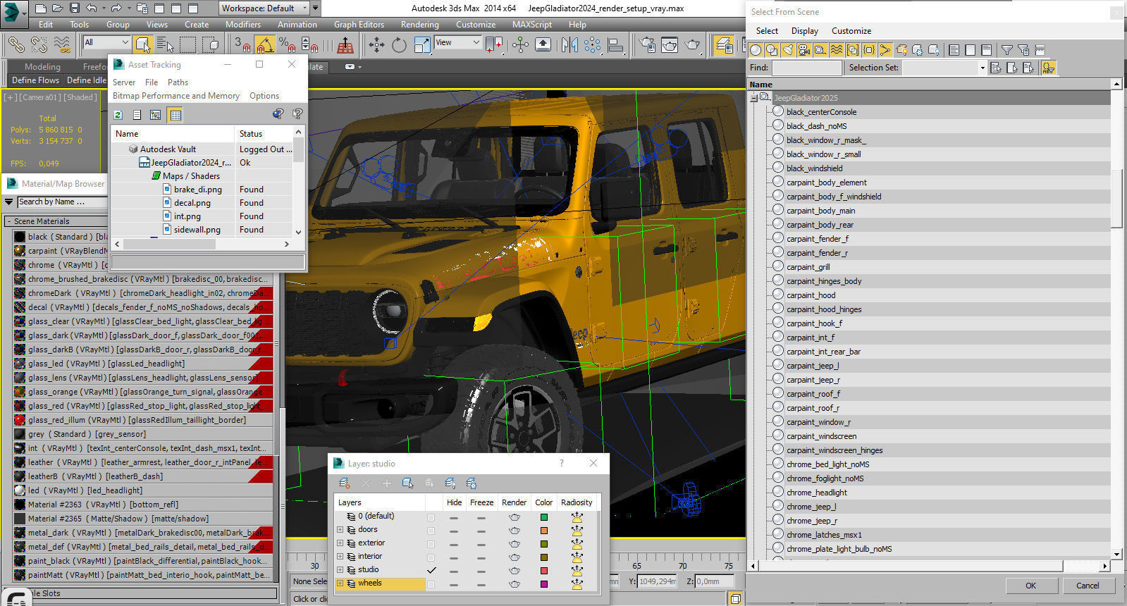The width and height of the screenshot is (1127, 606).
Task: Toggle Angle Snap in main toolbar
Action: coord(265,45)
